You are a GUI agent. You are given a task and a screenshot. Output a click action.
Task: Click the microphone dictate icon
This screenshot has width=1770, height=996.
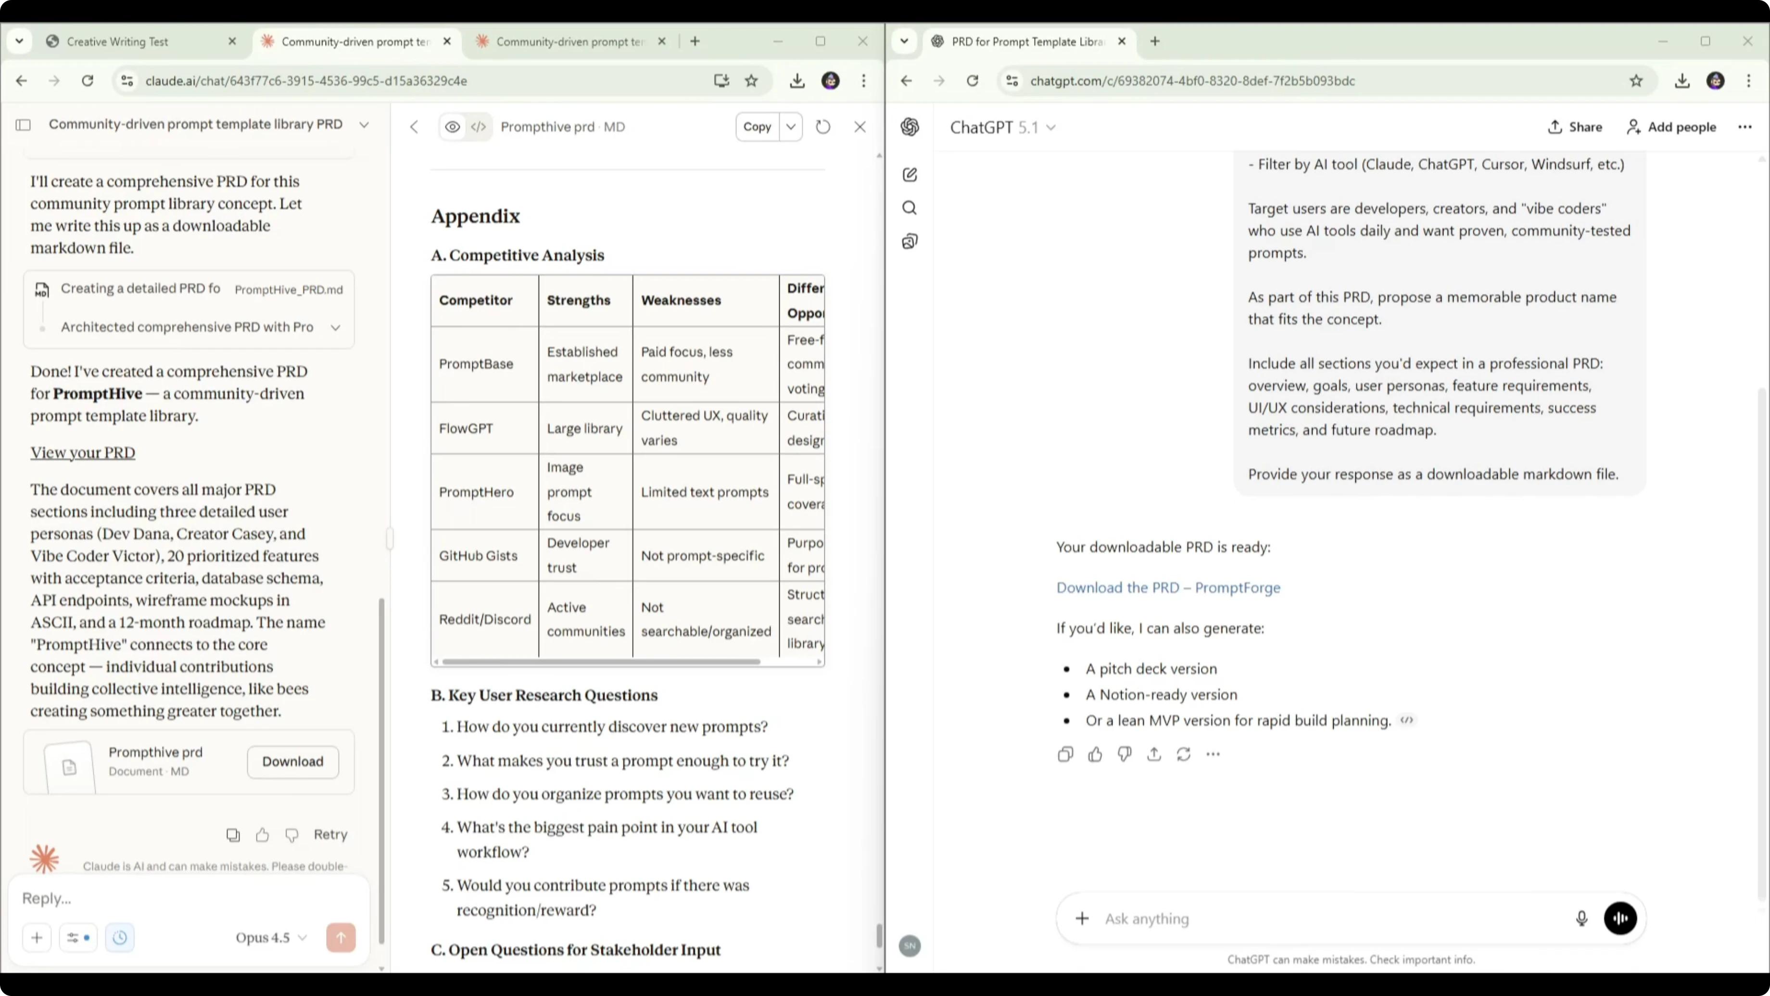[x=1581, y=919]
